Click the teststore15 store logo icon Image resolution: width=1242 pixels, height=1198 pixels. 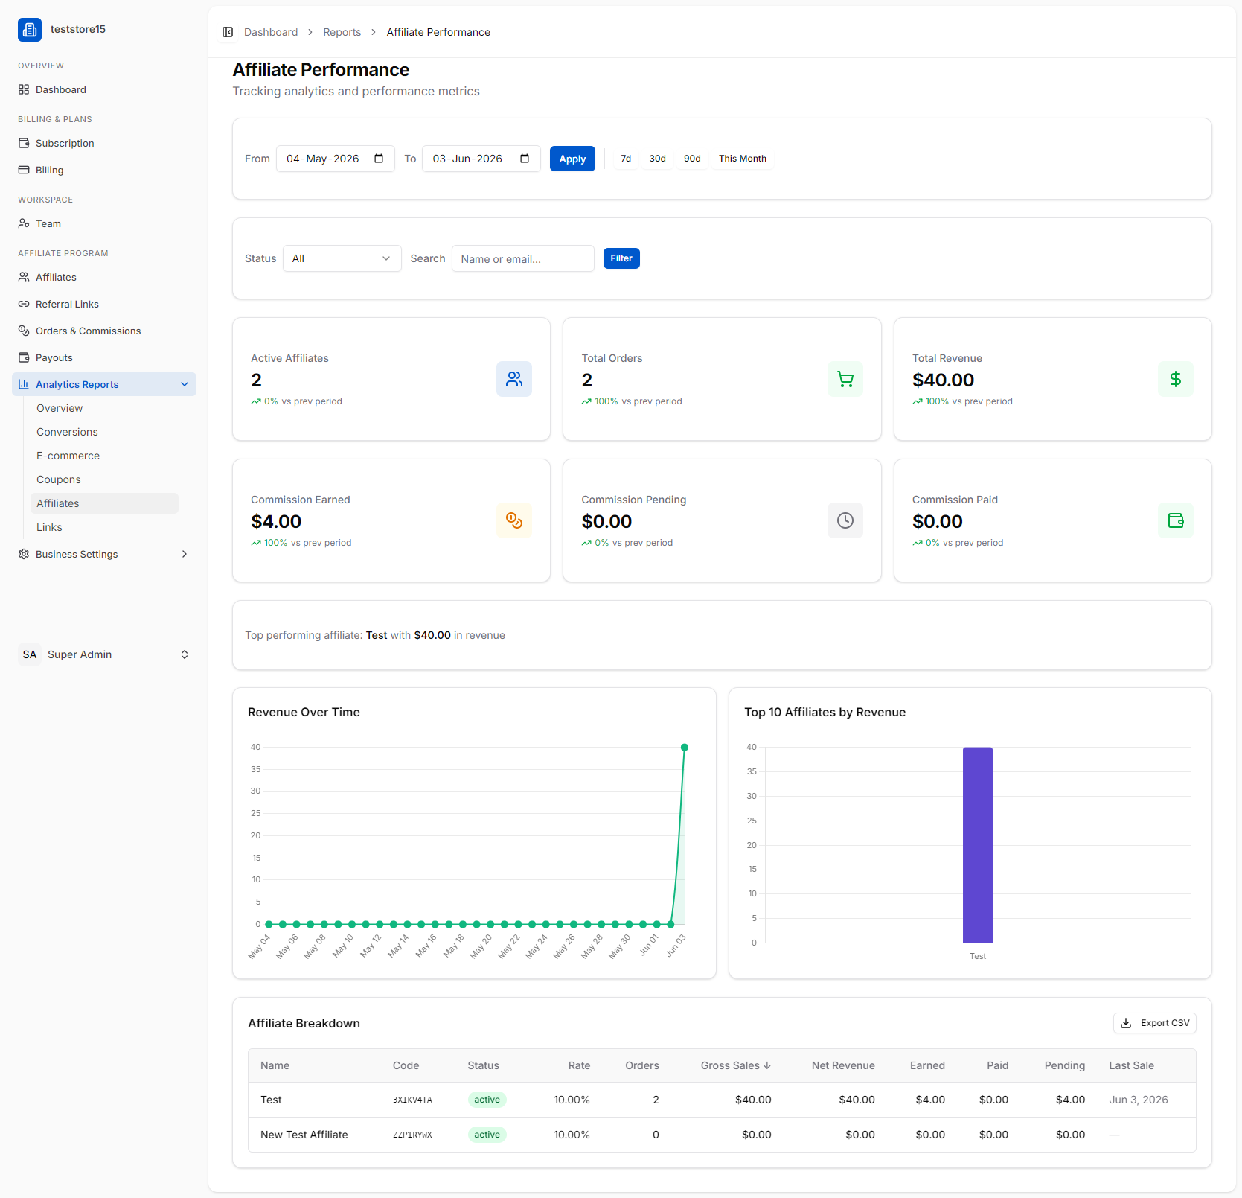[30, 30]
